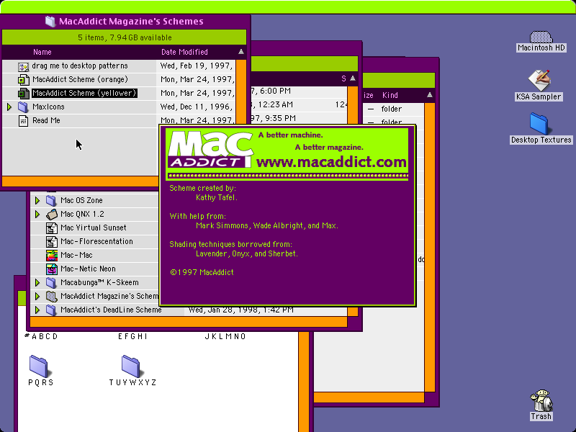Click 'Wed, Jan 28, 1998, 1:42 PM' date cell
This screenshot has height=432, width=576.
pos(241,310)
